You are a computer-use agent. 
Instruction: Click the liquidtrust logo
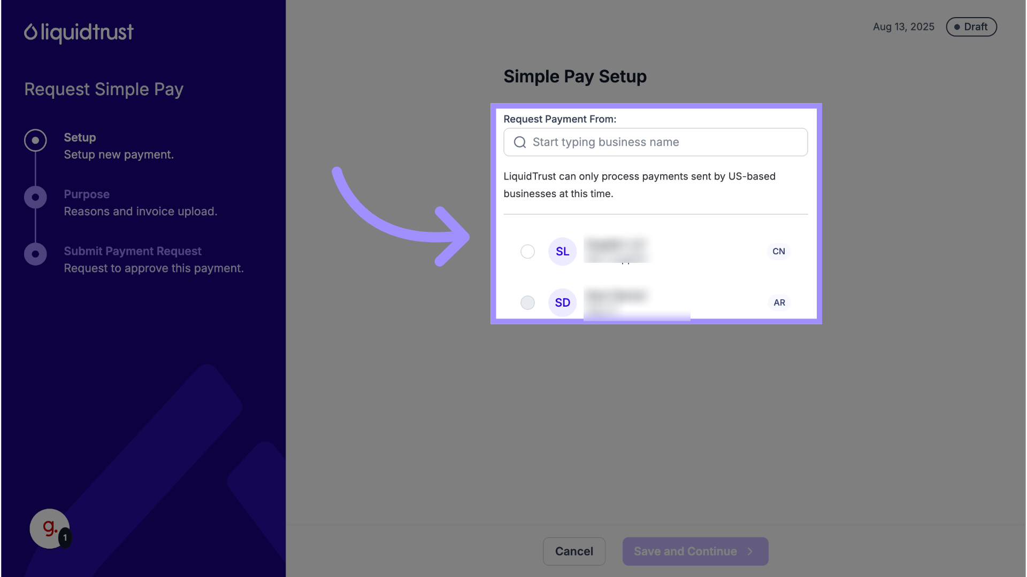pos(79,33)
